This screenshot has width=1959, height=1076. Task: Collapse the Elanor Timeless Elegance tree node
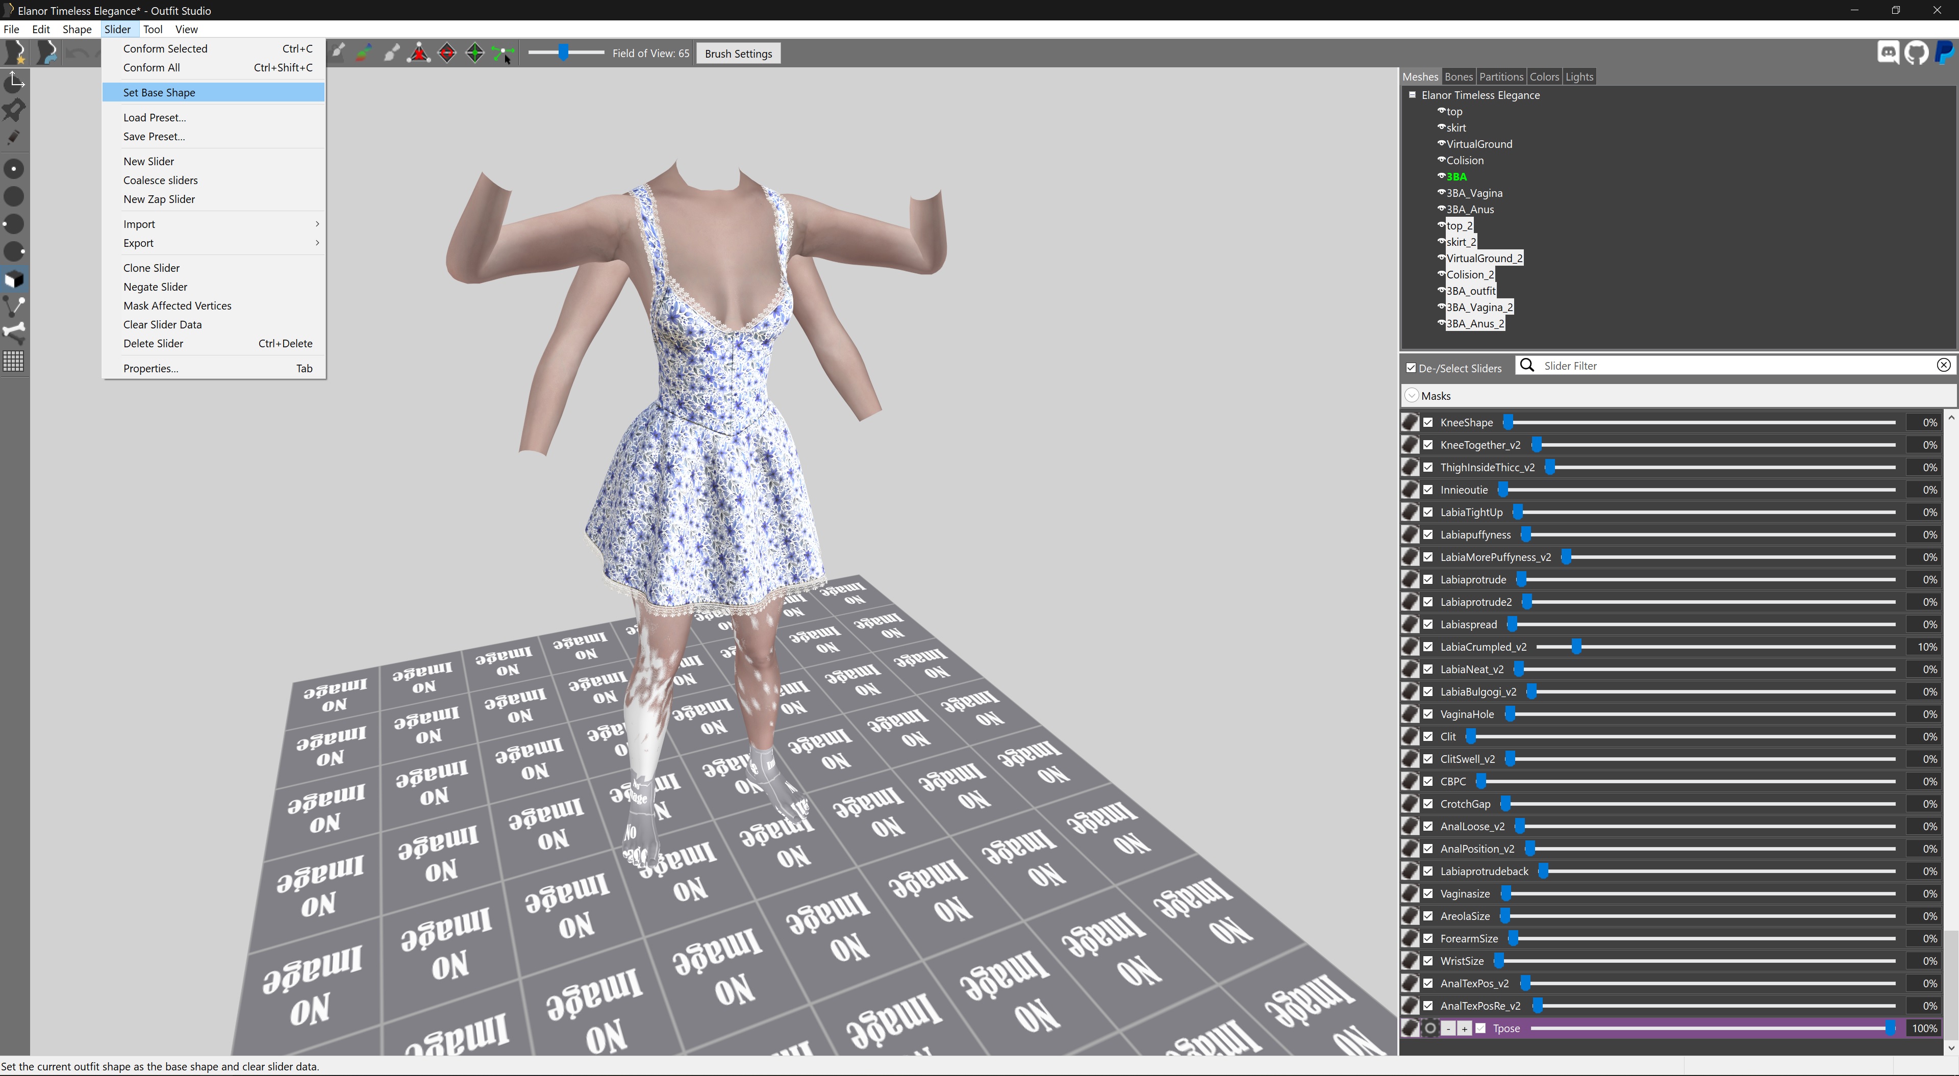pyautogui.click(x=1412, y=95)
